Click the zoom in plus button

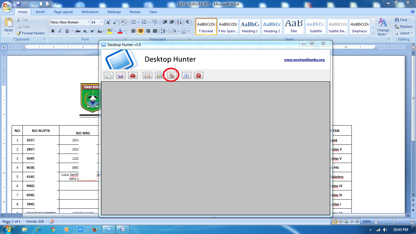pos(412,222)
